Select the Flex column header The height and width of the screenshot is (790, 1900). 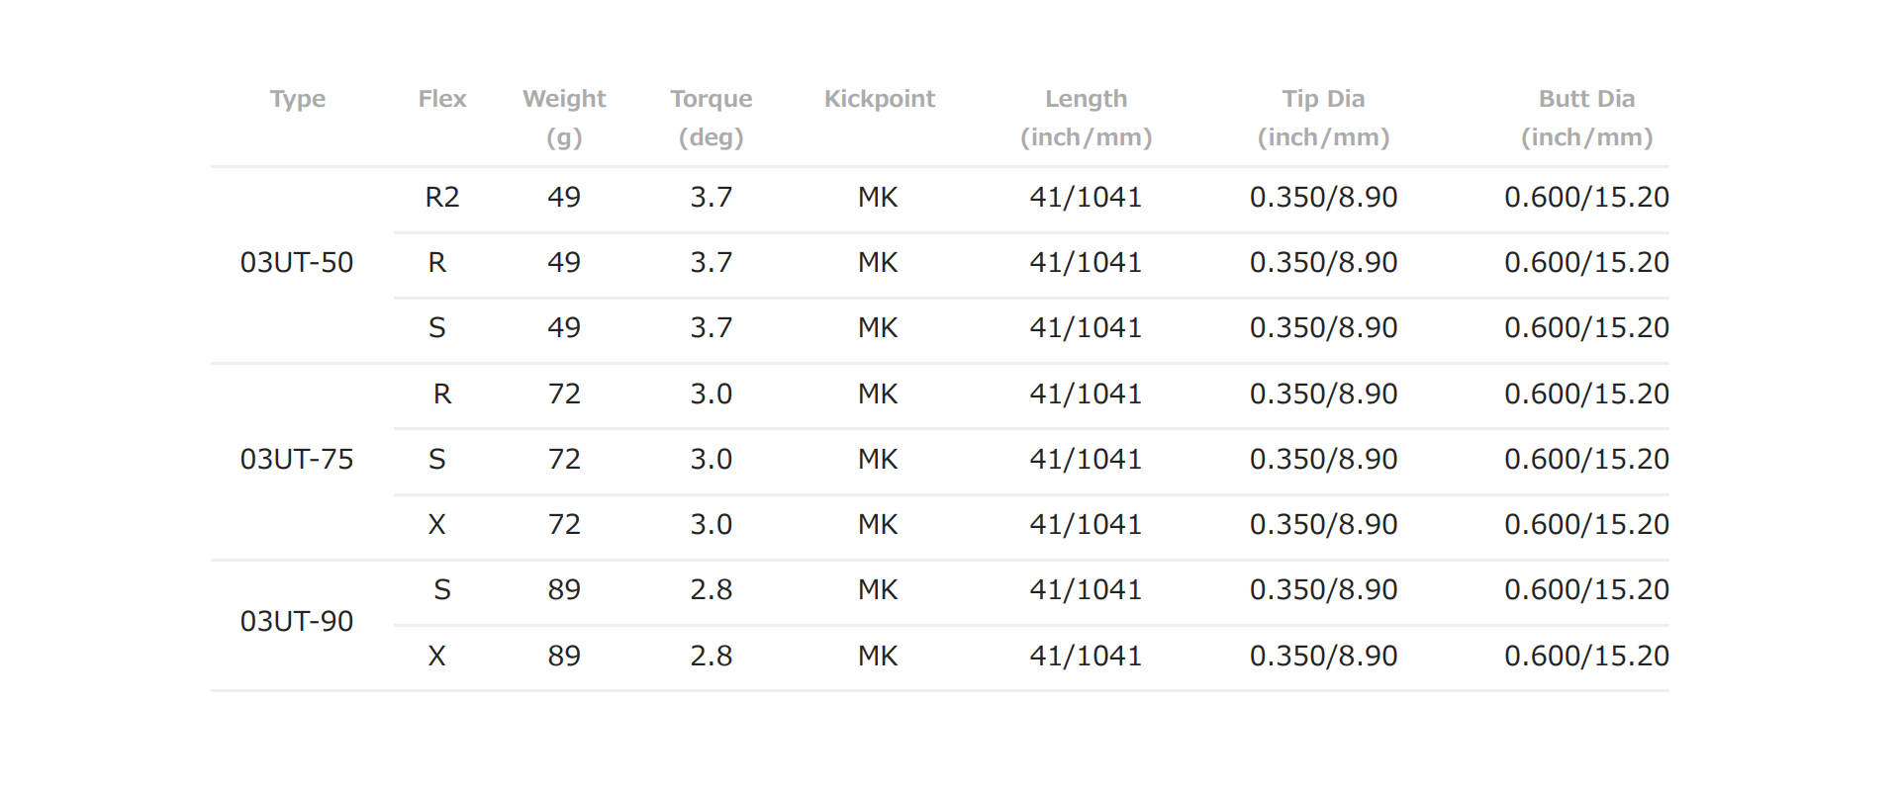click(441, 99)
